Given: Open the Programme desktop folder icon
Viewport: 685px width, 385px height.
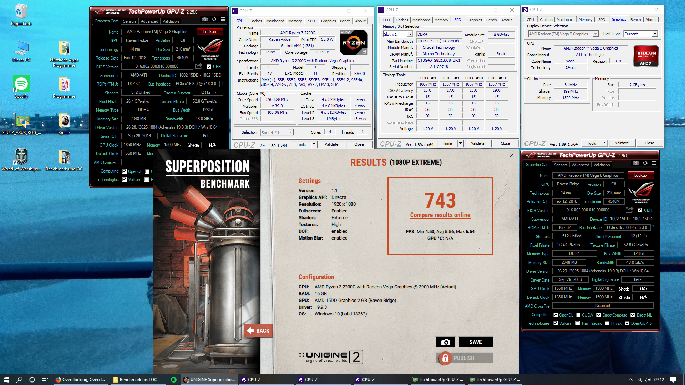Looking at the screenshot, I should pos(64,87).
